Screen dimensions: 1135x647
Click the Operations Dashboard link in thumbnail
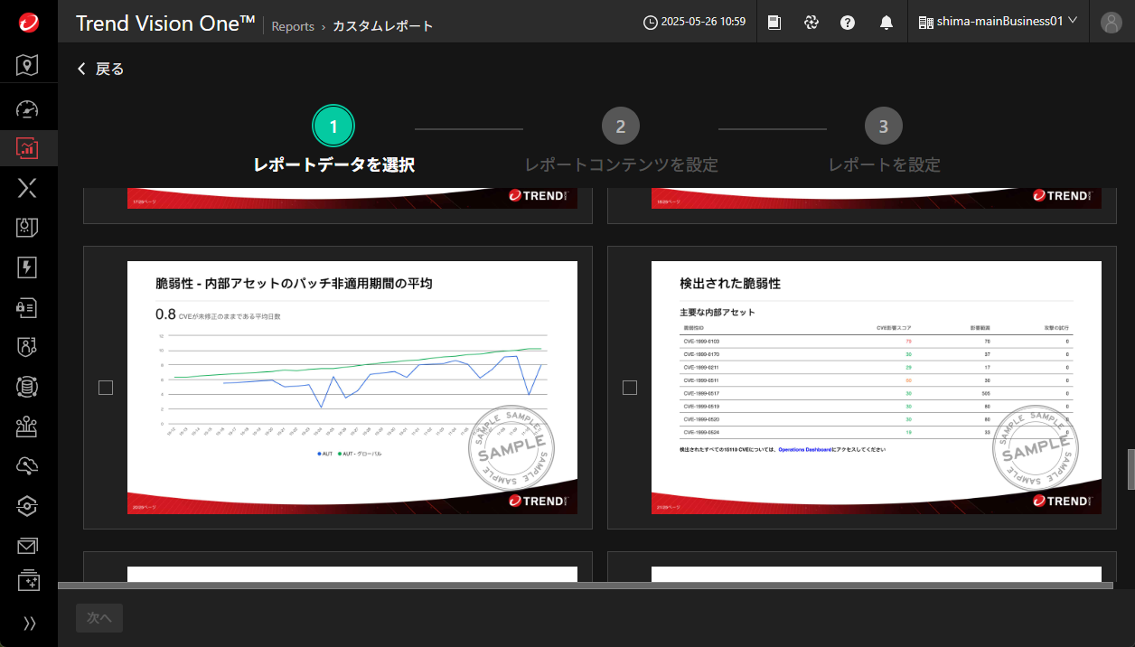tap(804, 449)
